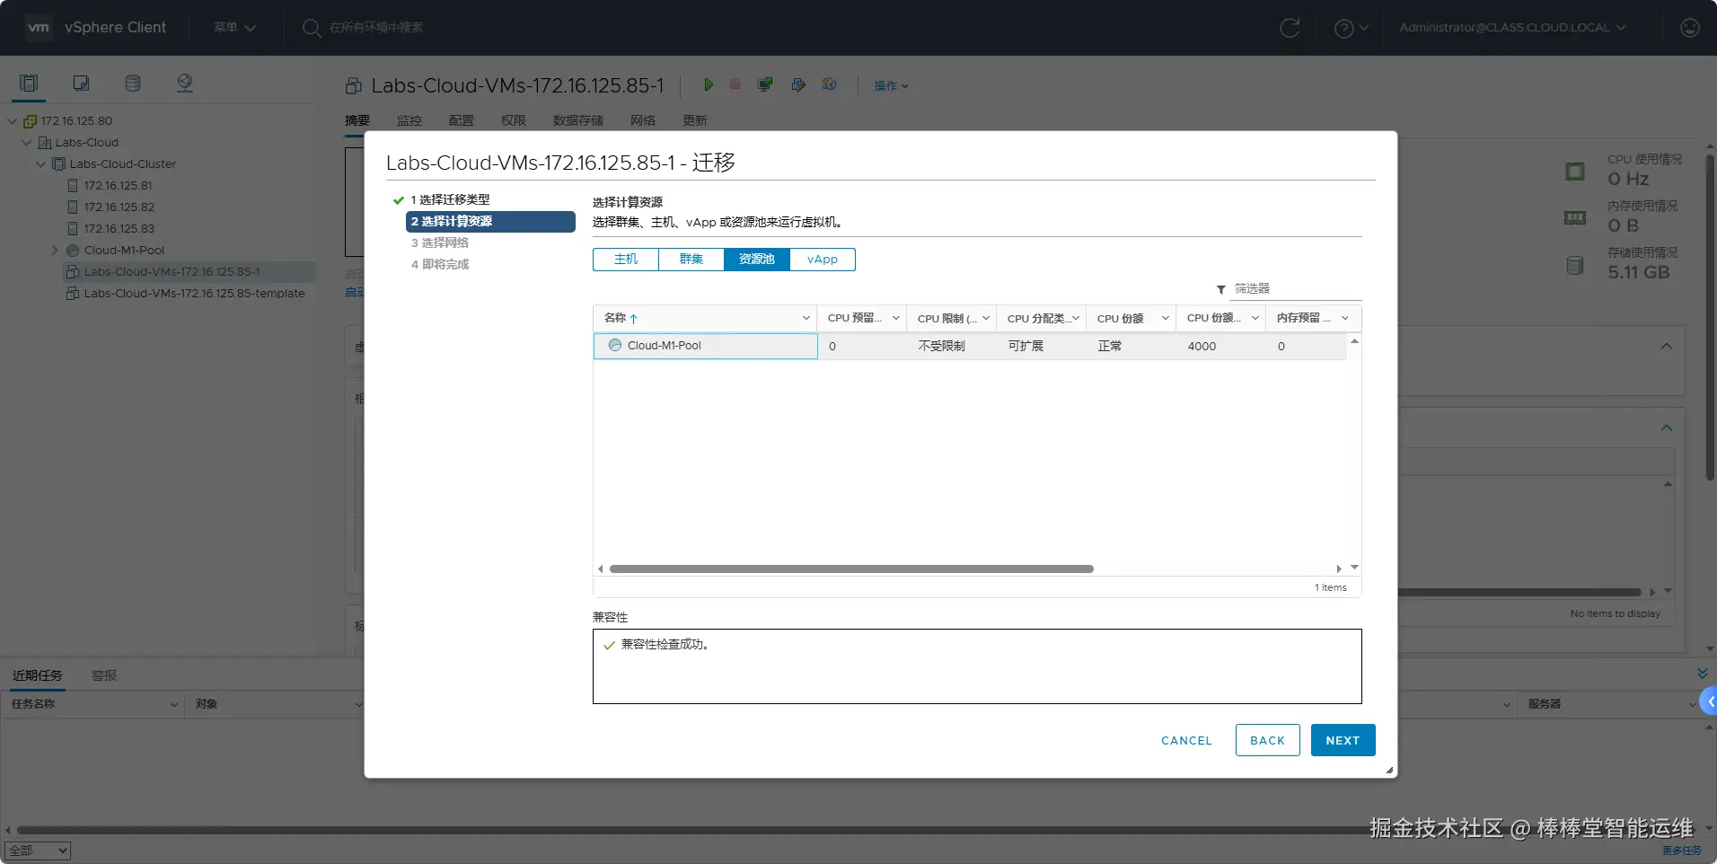Cancel the migration wizard
This screenshot has height=864, width=1717.
1186,740
